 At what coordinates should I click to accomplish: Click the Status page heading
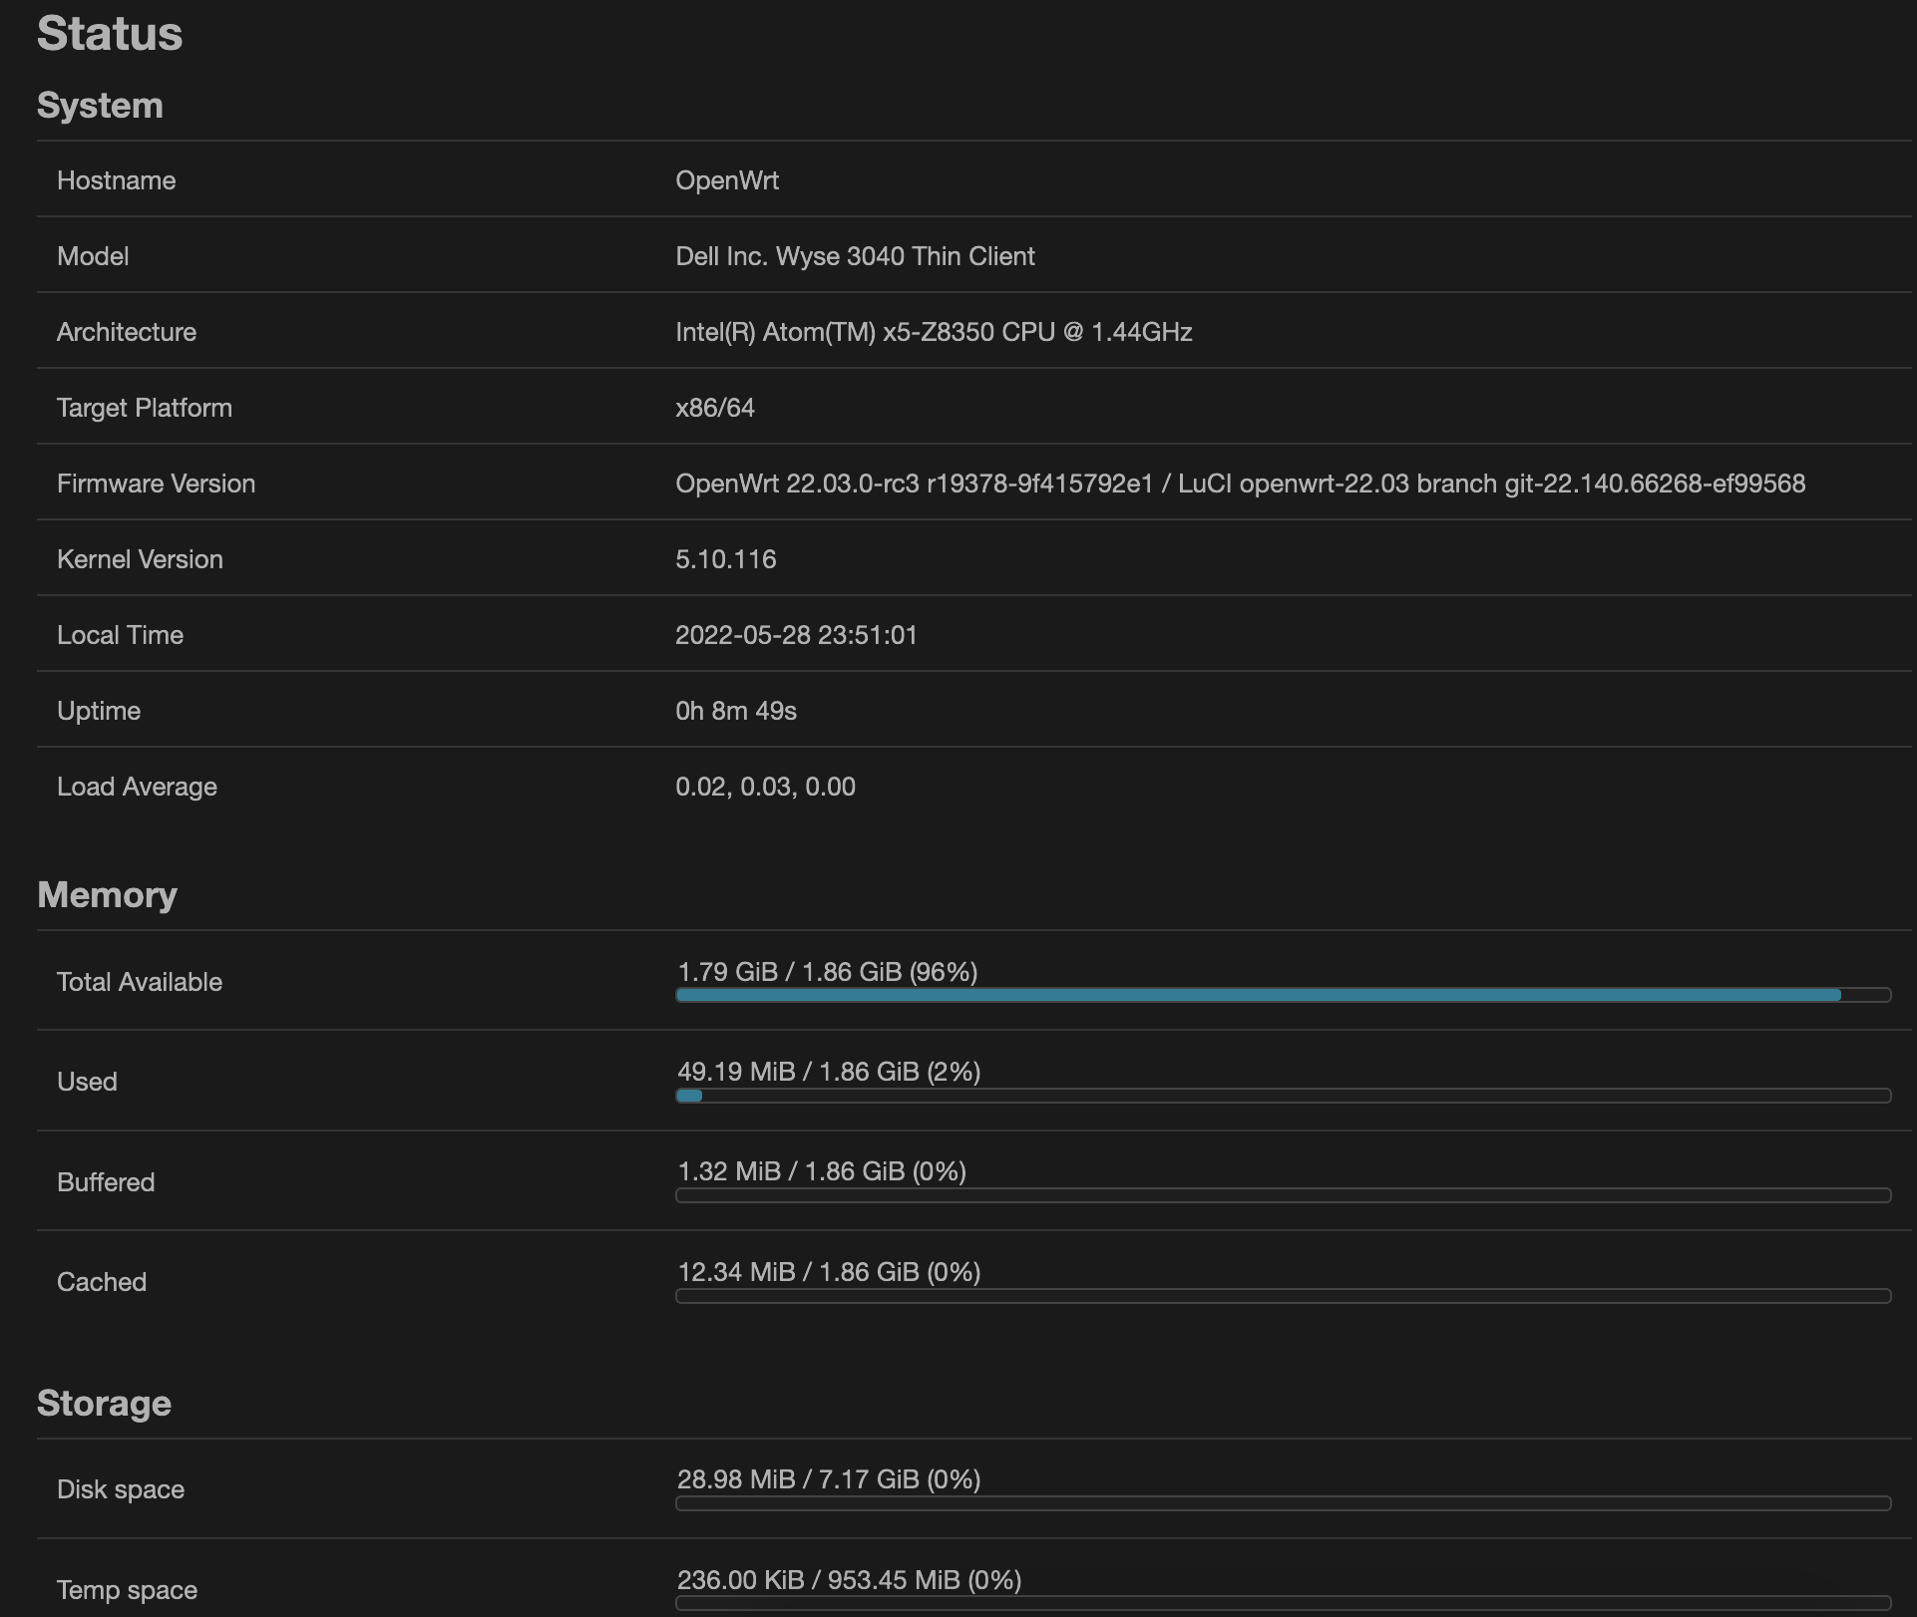coord(110,34)
